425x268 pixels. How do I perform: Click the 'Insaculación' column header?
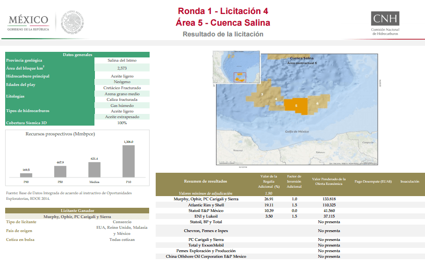point(410,181)
